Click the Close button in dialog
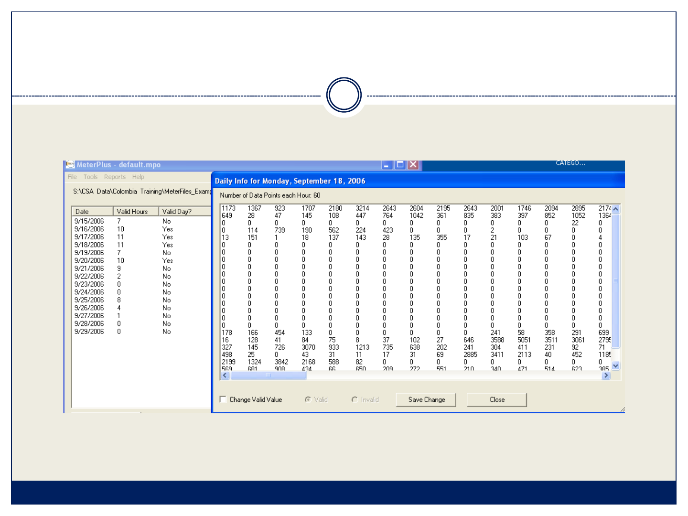This screenshot has height=516, width=688. pyautogui.click(x=497, y=399)
